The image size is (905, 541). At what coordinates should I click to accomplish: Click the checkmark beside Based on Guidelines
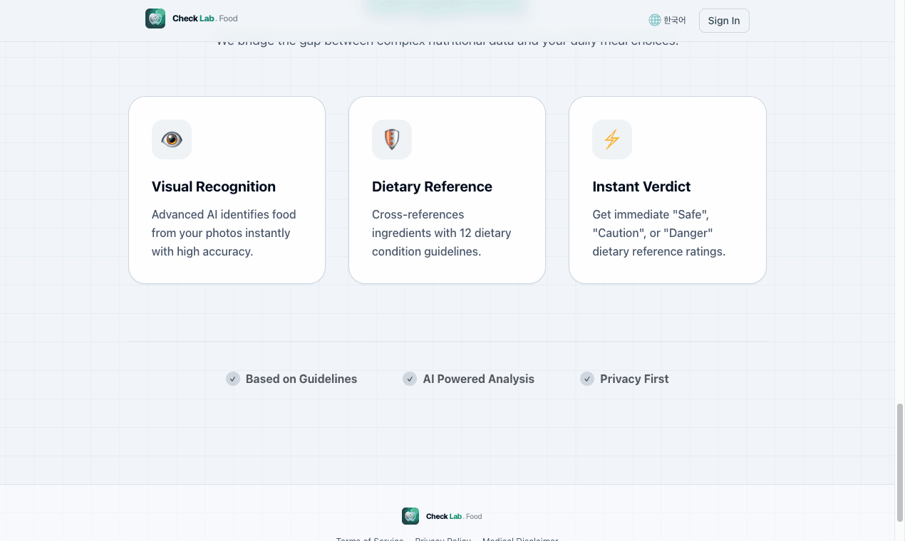[233, 379]
